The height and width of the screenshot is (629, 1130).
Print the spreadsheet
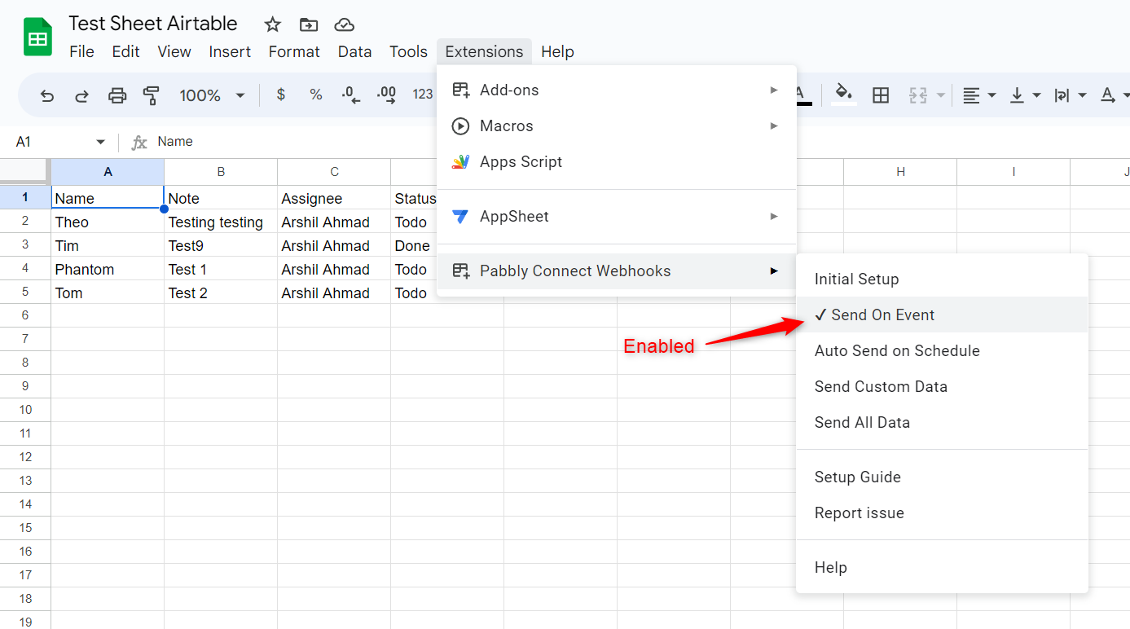tap(117, 95)
